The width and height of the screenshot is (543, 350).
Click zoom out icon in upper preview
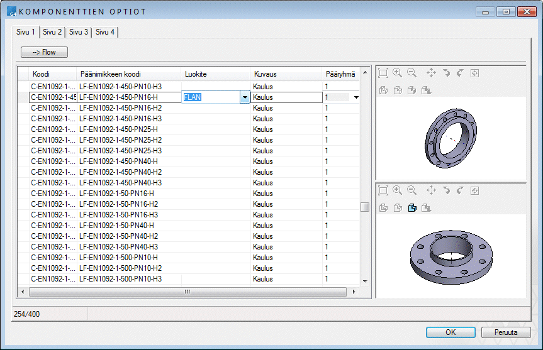411,73
